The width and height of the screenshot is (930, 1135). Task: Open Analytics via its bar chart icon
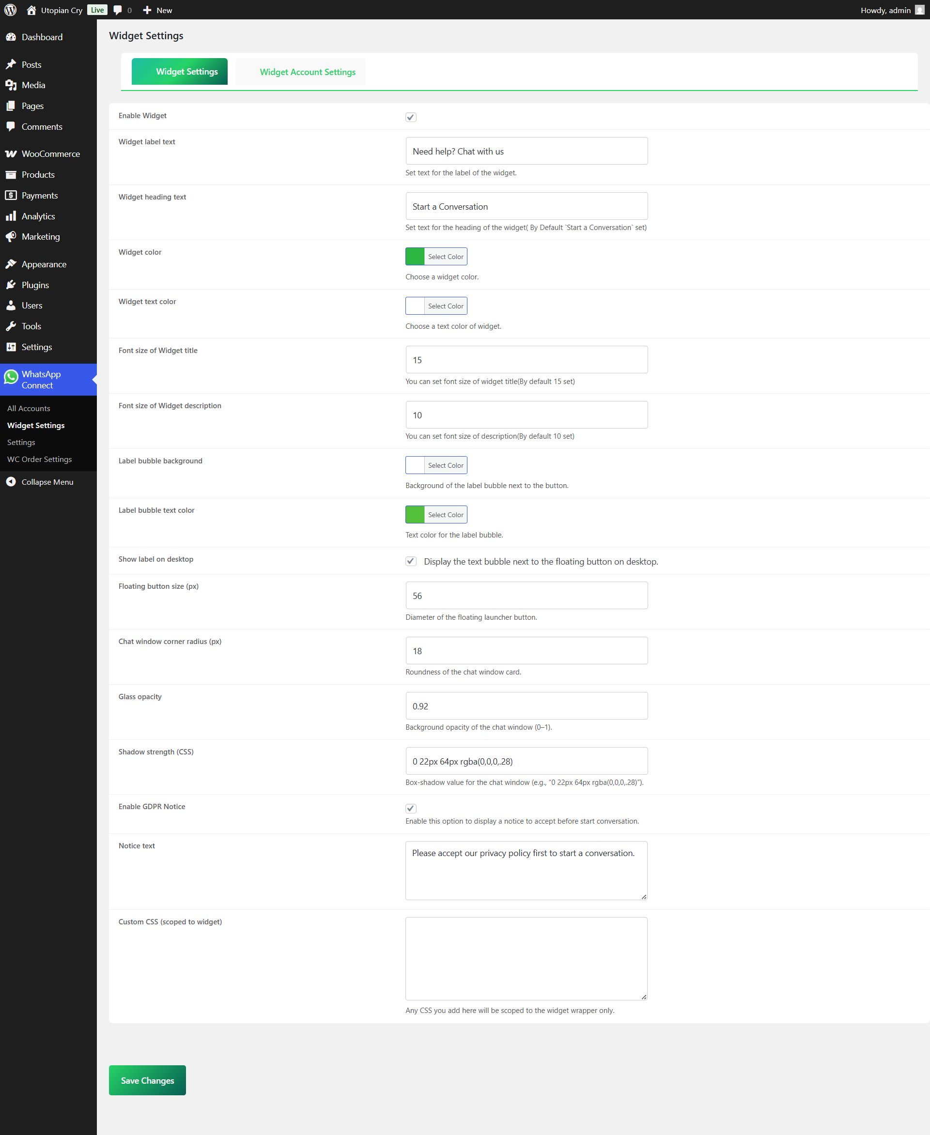(11, 216)
